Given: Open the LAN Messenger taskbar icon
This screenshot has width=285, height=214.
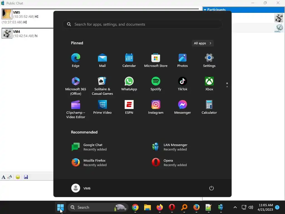Looking at the screenshot, I should click(x=221, y=207).
